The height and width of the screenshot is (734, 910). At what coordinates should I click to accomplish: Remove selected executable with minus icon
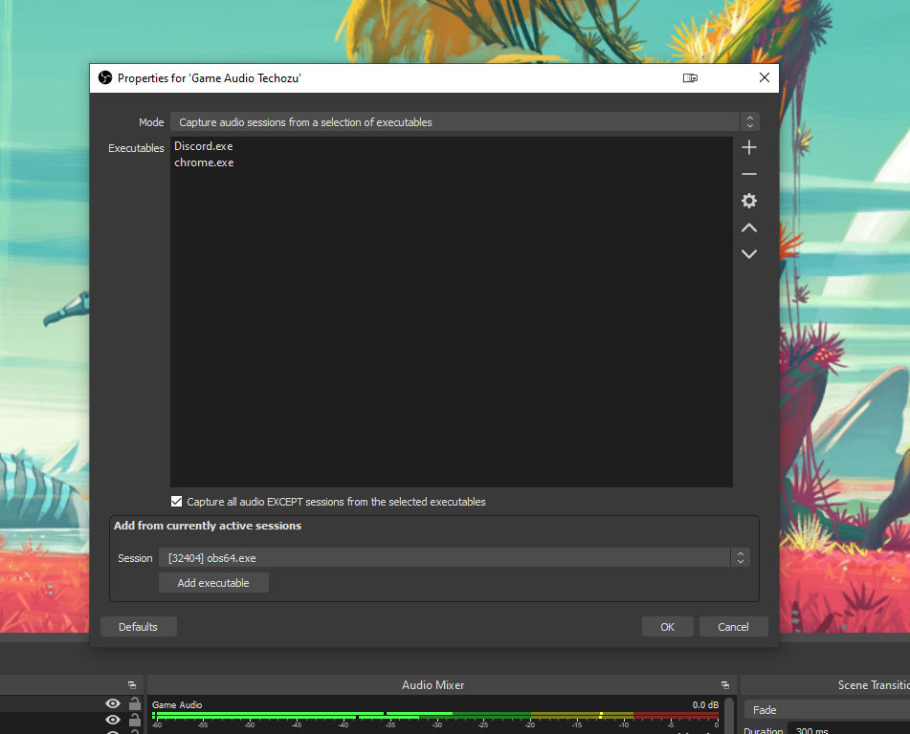(x=748, y=174)
